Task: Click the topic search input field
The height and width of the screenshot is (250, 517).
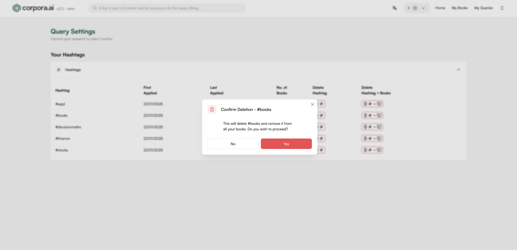Action: [167, 8]
